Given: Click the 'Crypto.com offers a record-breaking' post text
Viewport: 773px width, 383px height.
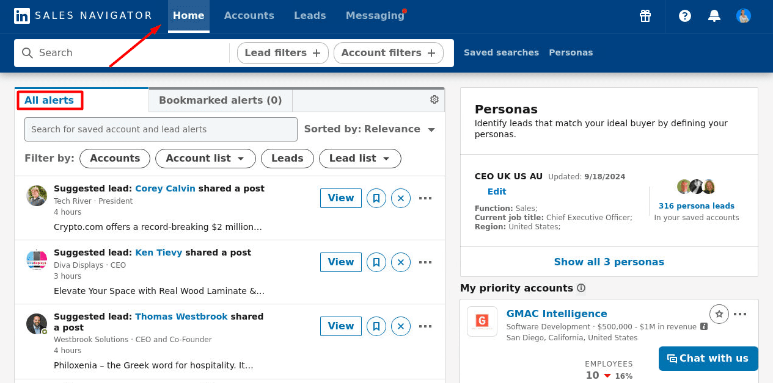Looking at the screenshot, I should 158,227.
